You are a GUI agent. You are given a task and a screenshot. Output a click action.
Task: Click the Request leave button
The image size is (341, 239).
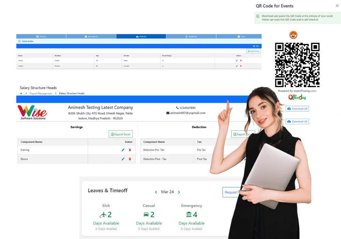click(231, 192)
